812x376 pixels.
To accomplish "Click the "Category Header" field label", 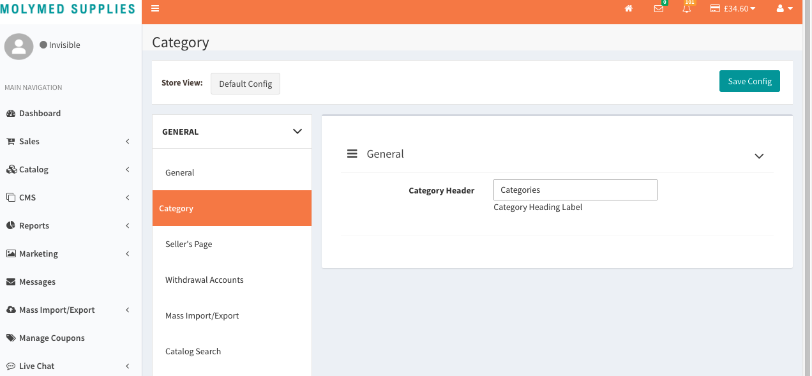I will [x=442, y=190].
